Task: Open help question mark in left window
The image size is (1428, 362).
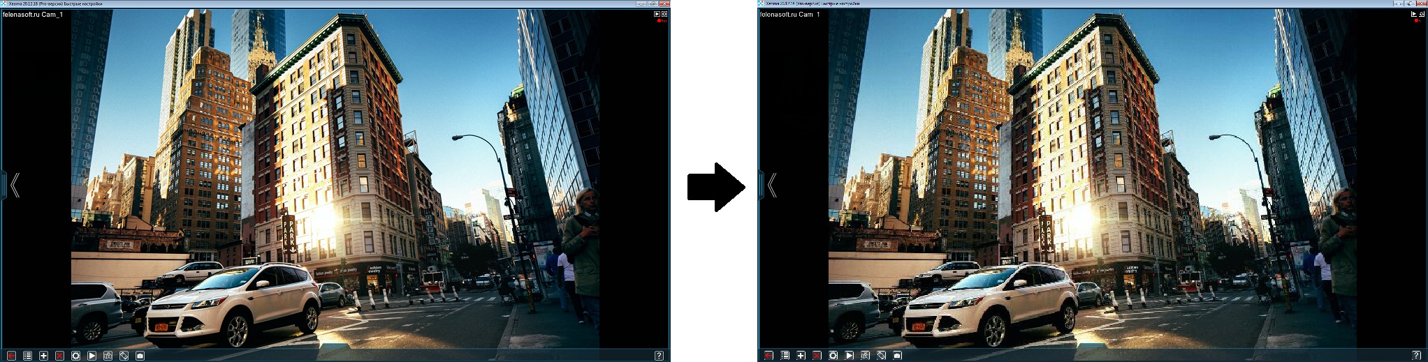Action: point(659,356)
